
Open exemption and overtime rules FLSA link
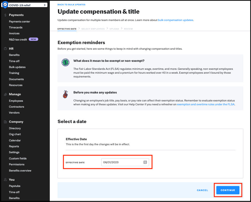click(x=206, y=104)
